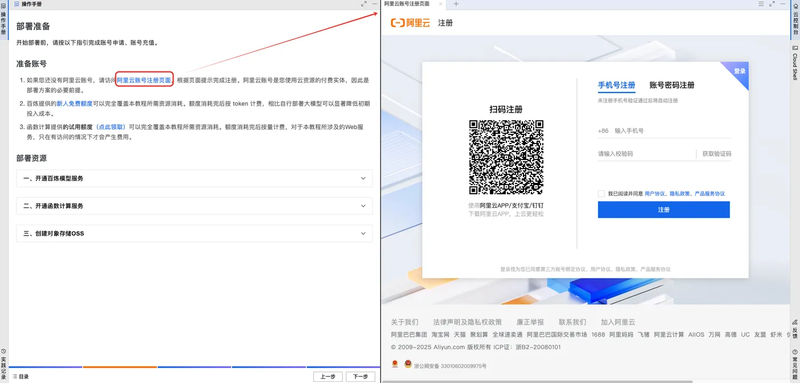This screenshot has height=383, width=800.
Task: Open the 目录 table of contents
Action: click(x=21, y=377)
